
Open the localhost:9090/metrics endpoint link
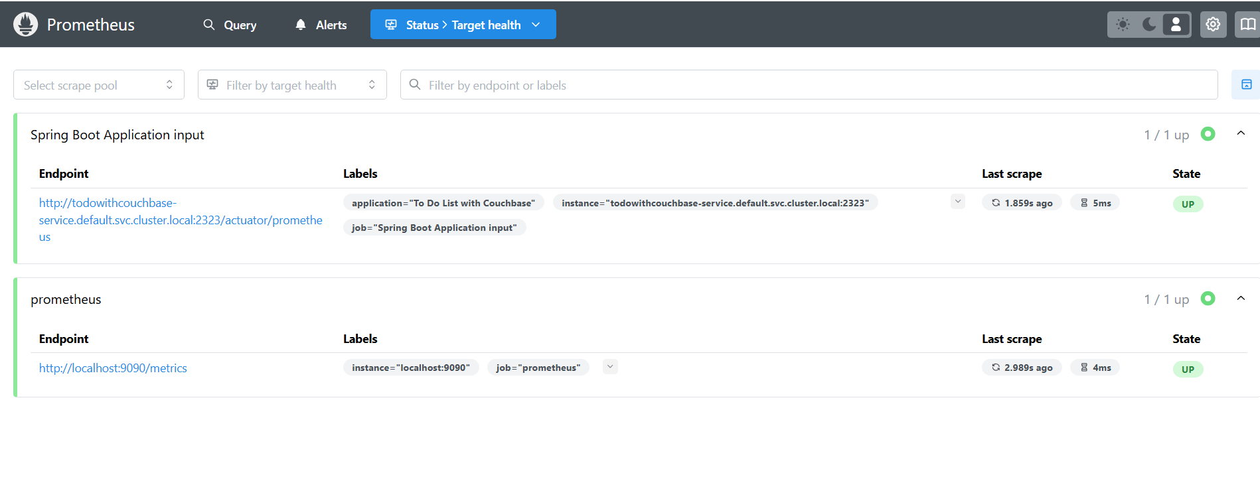[x=113, y=368]
